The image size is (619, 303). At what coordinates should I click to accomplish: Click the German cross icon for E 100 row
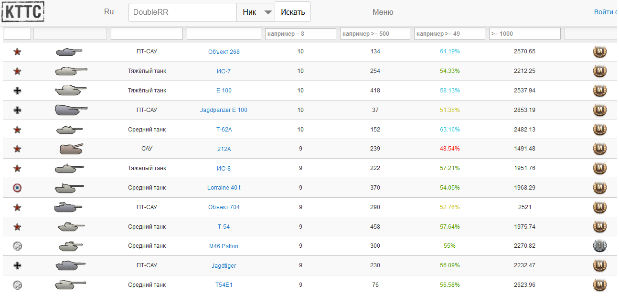click(x=17, y=91)
